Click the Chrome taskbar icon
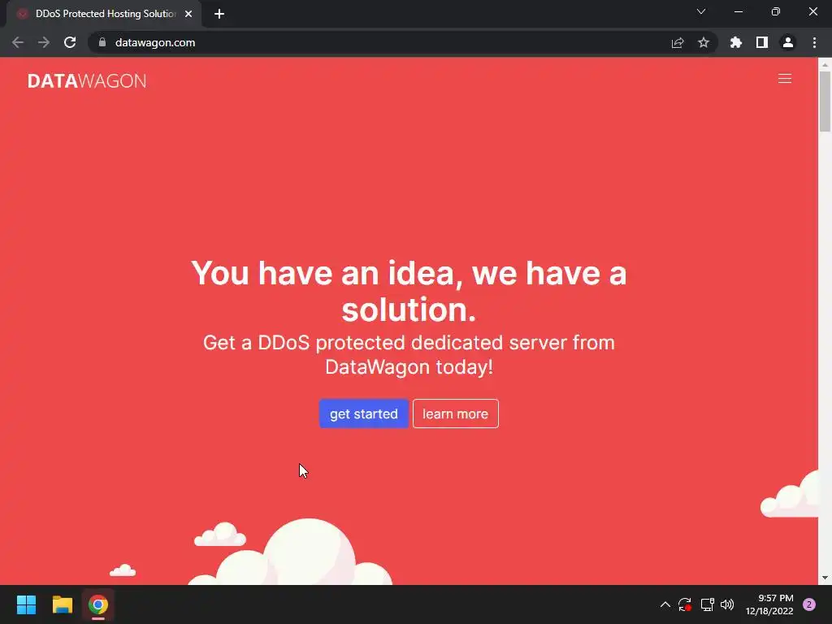The image size is (832, 624). [98, 604]
